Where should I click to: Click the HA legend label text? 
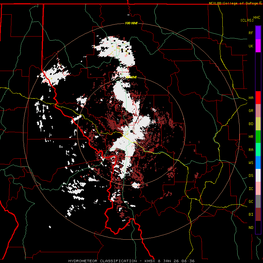click(251, 98)
